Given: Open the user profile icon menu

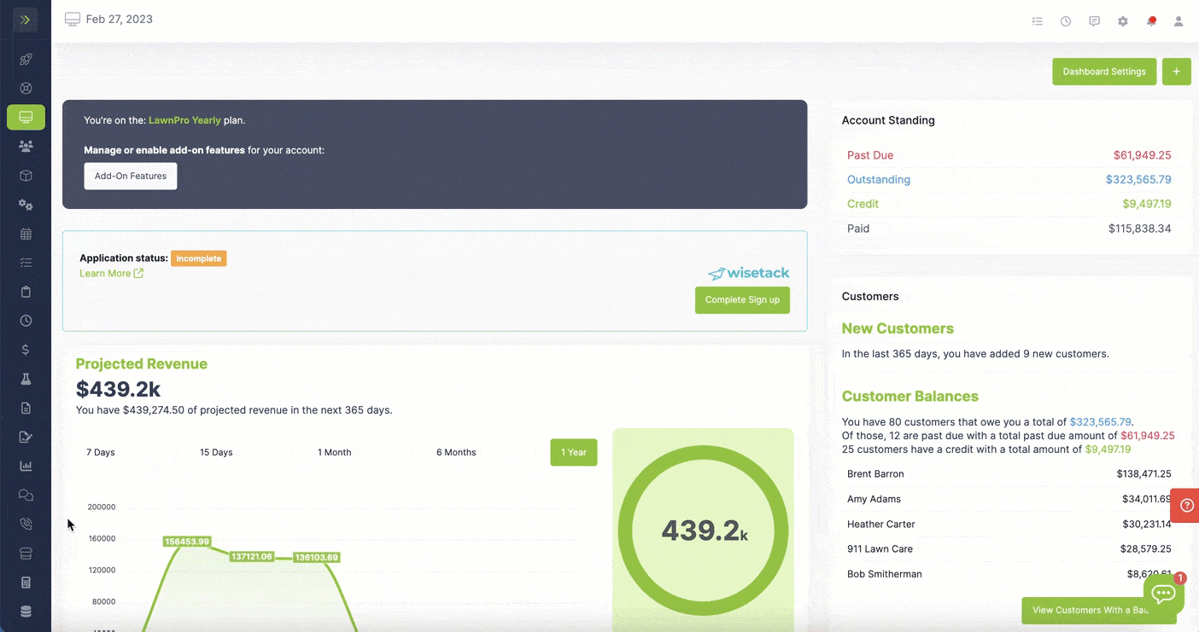Looking at the screenshot, I should (x=1179, y=21).
